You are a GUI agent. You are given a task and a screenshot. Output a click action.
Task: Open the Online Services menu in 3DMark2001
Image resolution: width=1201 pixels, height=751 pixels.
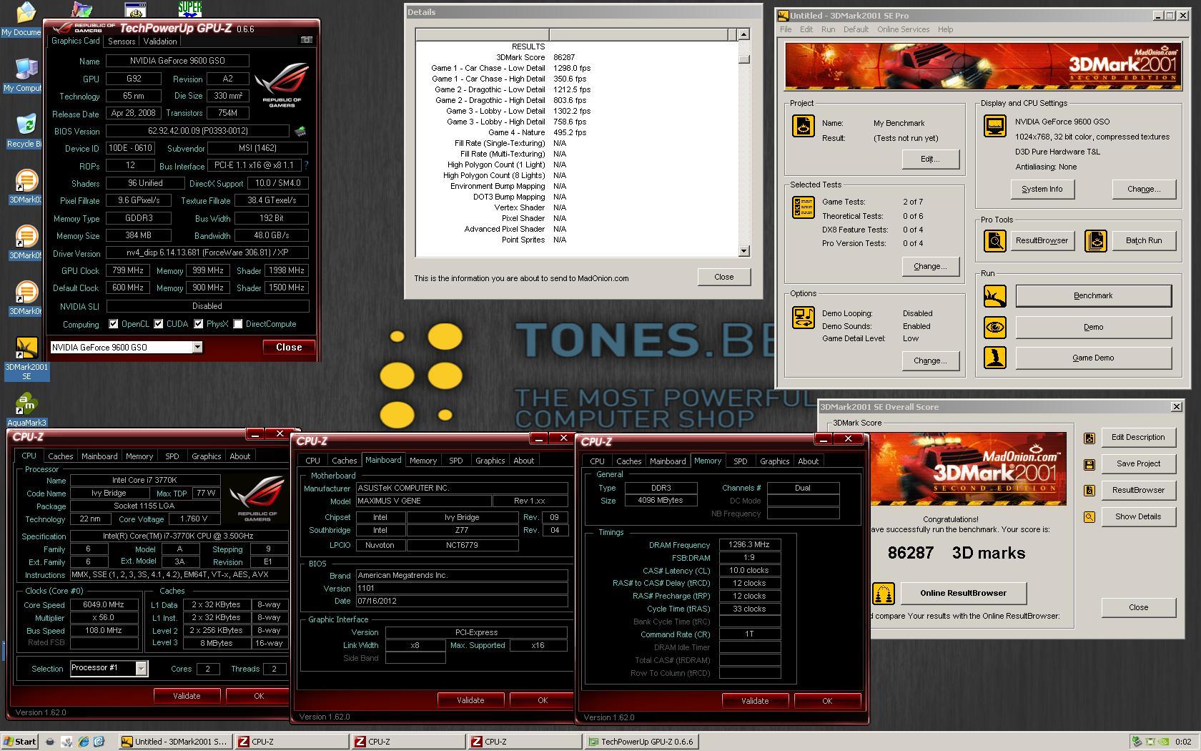tap(903, 29)
